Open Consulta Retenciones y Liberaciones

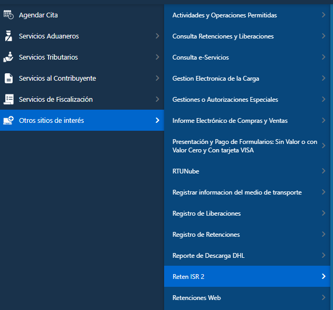[x=223, y=36]
